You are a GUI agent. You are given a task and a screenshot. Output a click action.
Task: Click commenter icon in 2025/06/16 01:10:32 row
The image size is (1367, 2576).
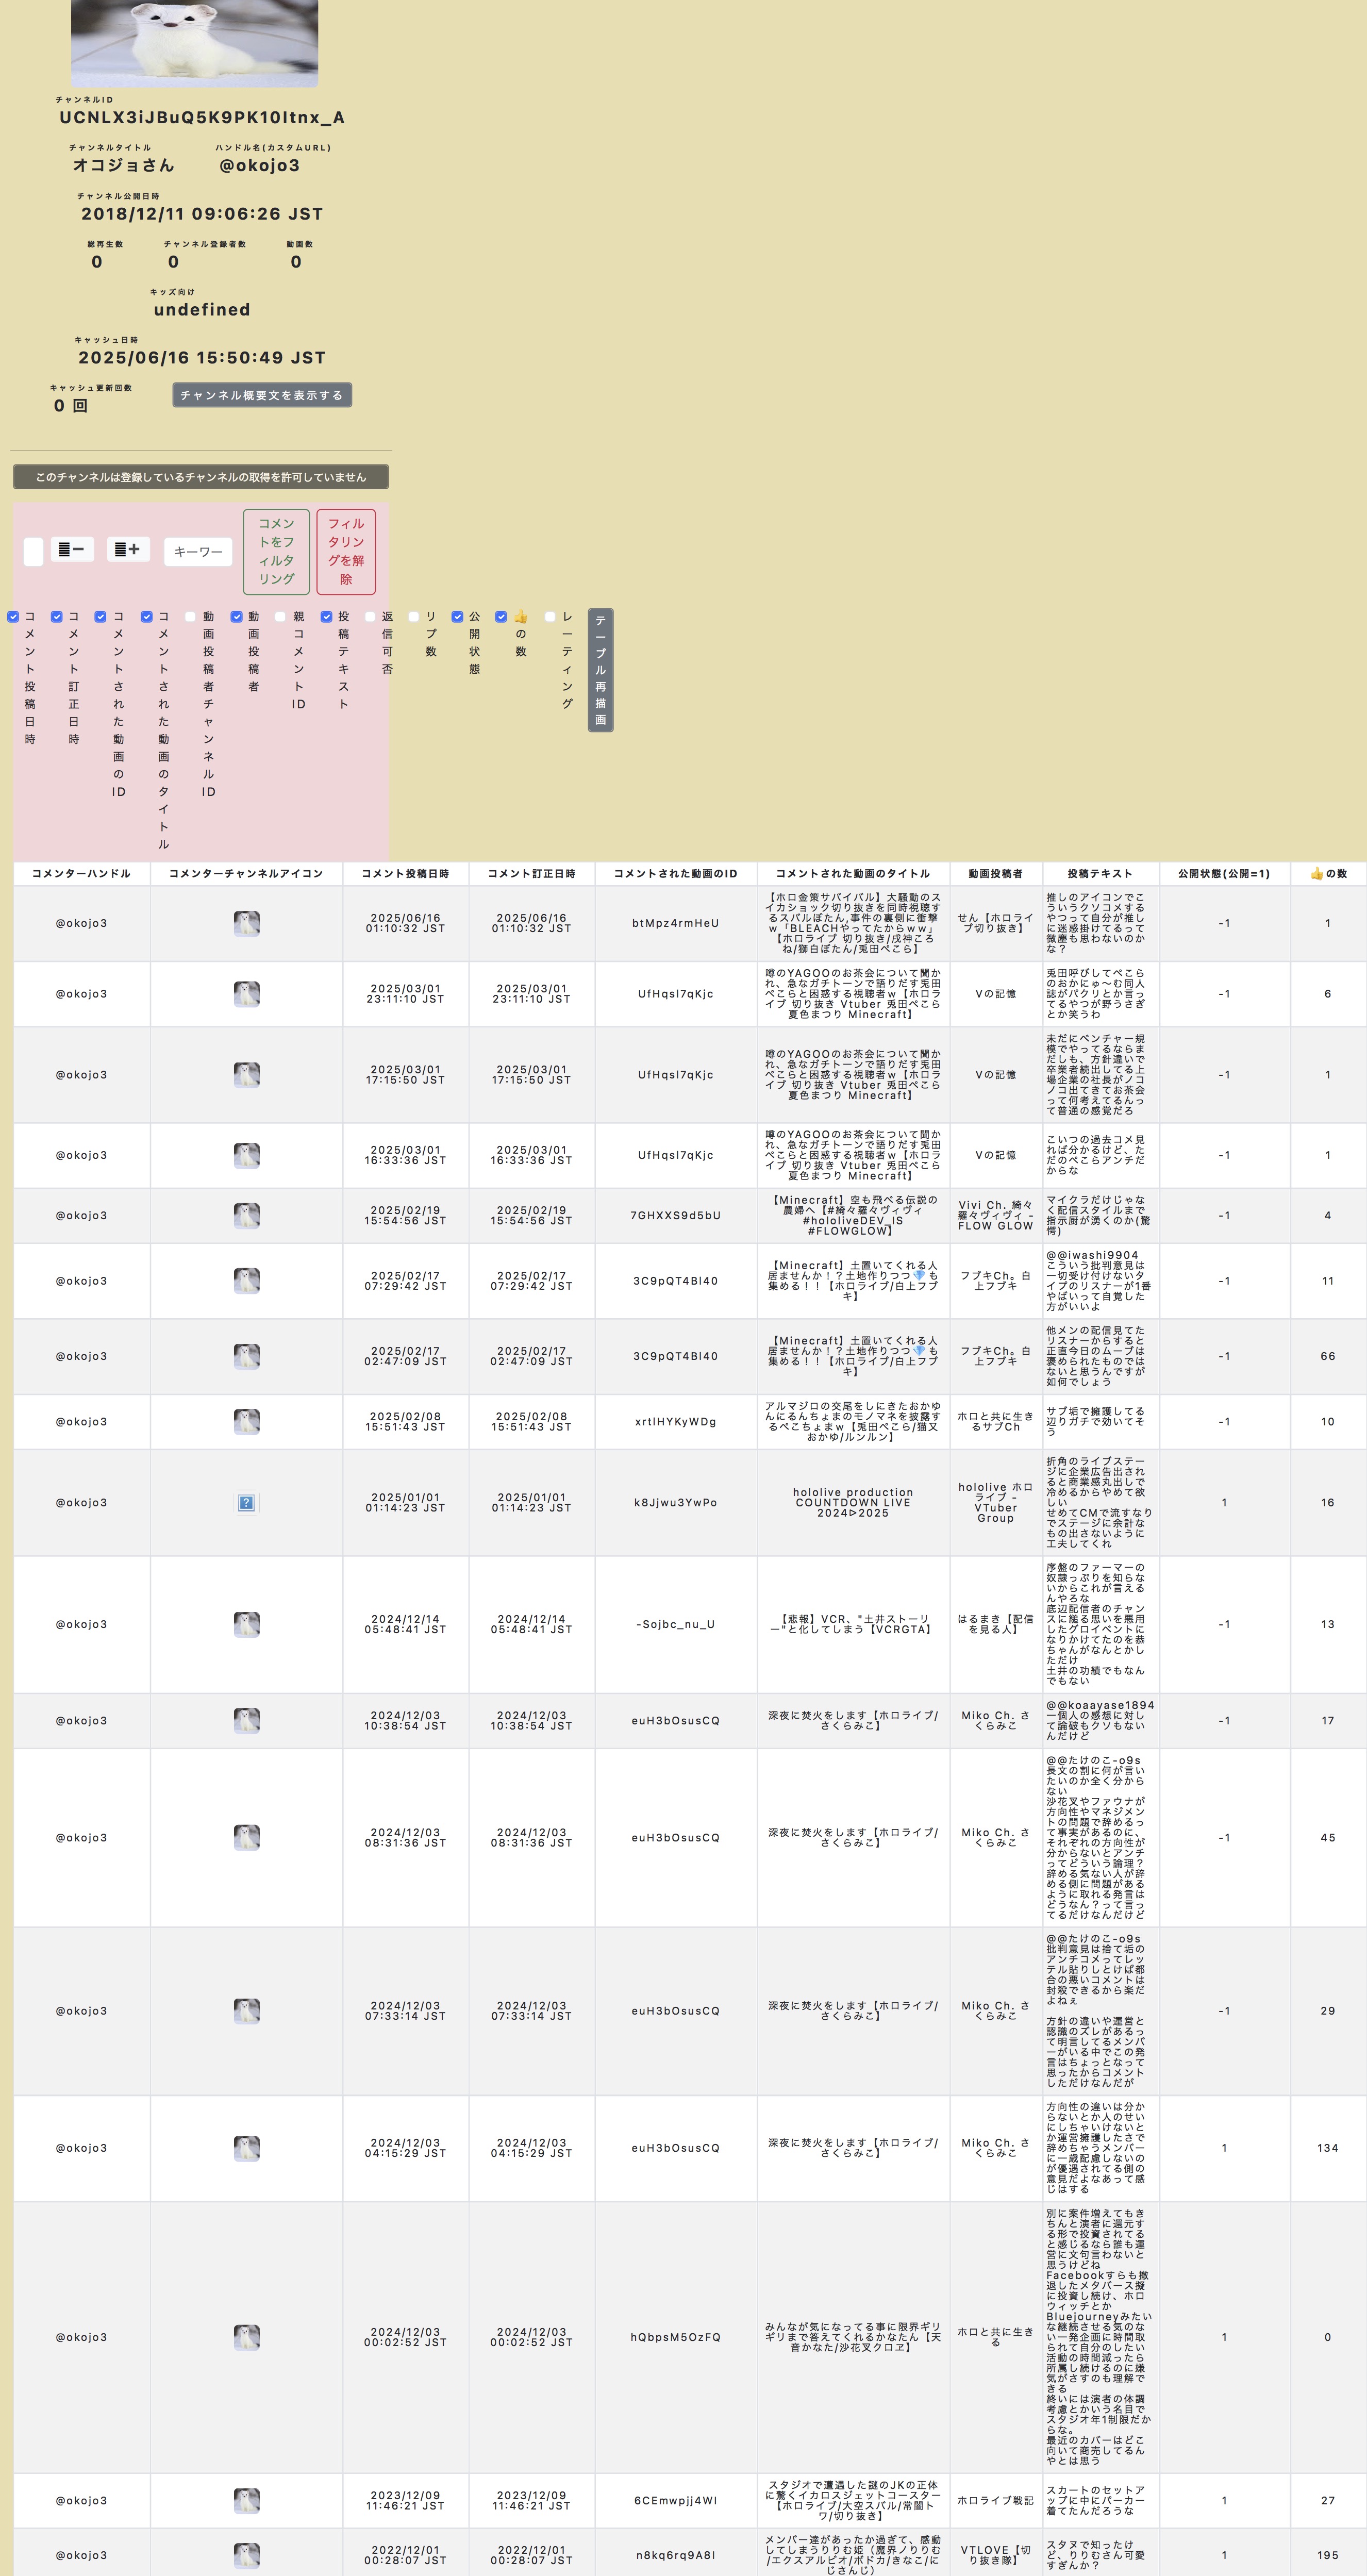tap(246, 923)
